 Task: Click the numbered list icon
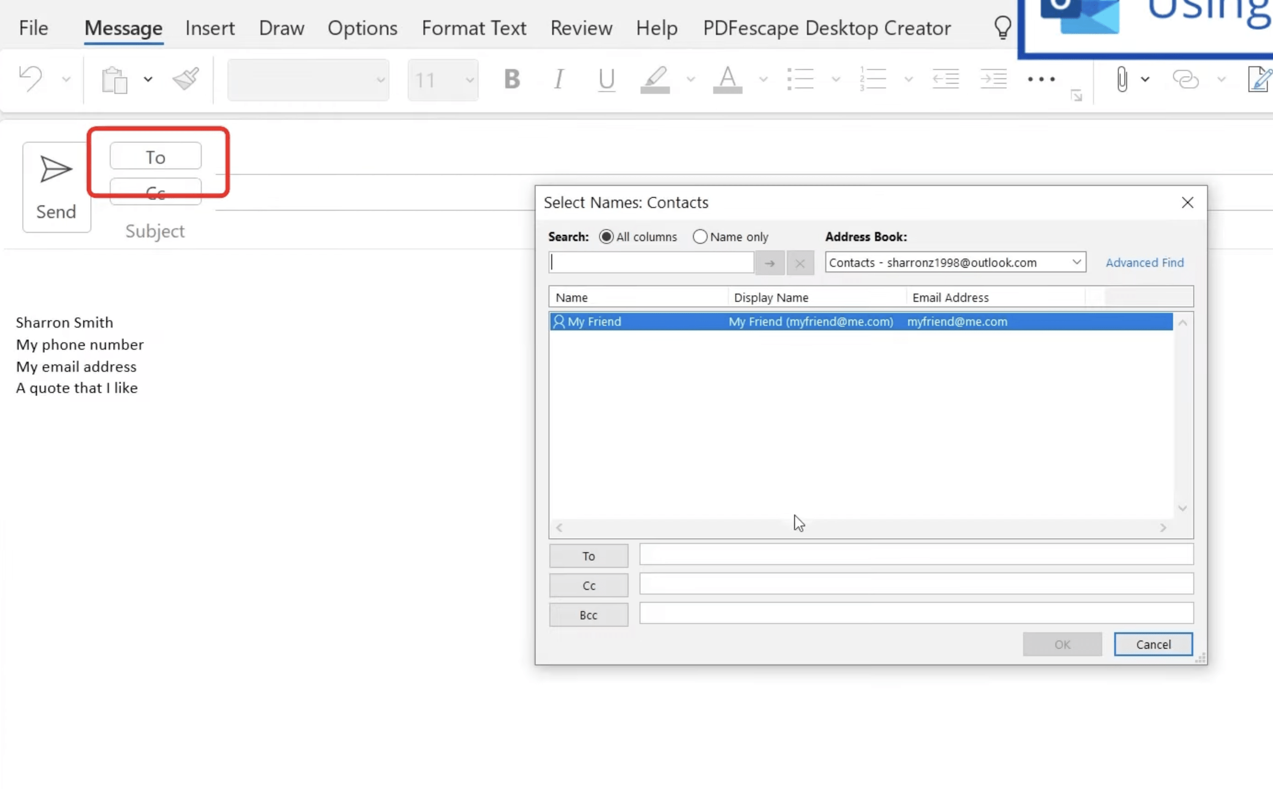tap(873, 79)
